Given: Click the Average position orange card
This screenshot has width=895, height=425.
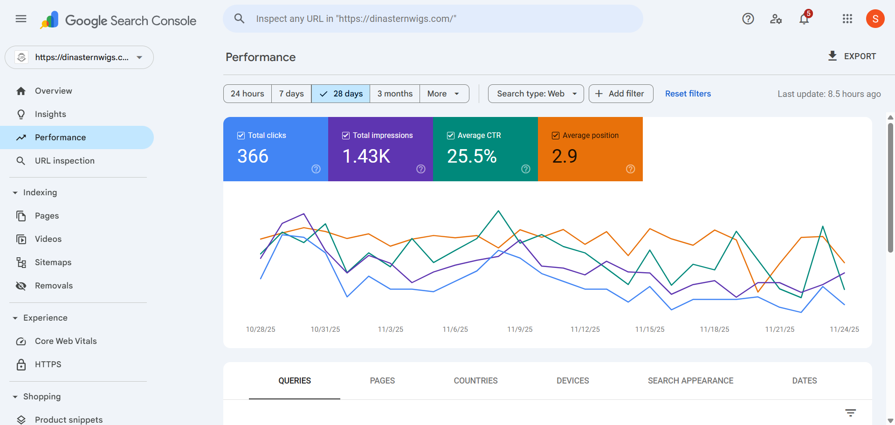Looking at the screenshot, I should tap(590, 149).
